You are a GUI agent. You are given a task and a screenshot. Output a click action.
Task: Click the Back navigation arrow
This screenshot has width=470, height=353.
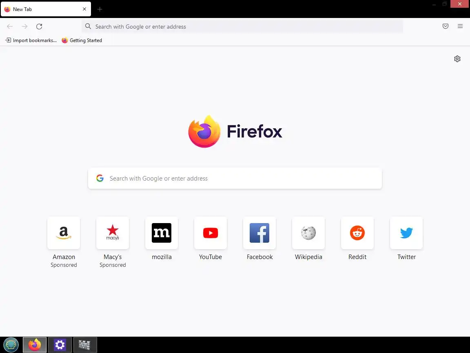10,27
